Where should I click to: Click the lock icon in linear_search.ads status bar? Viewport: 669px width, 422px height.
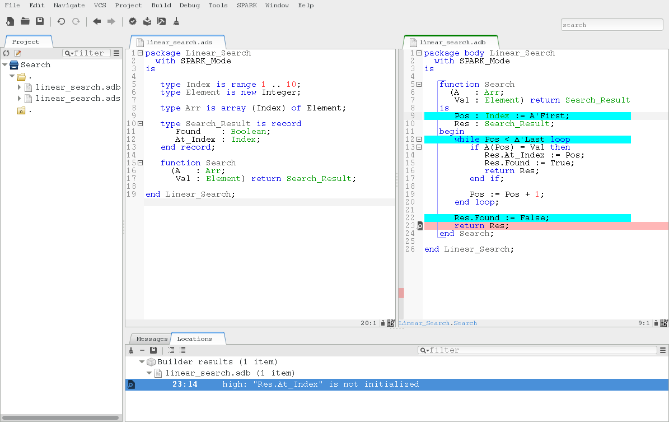point(383,323)
